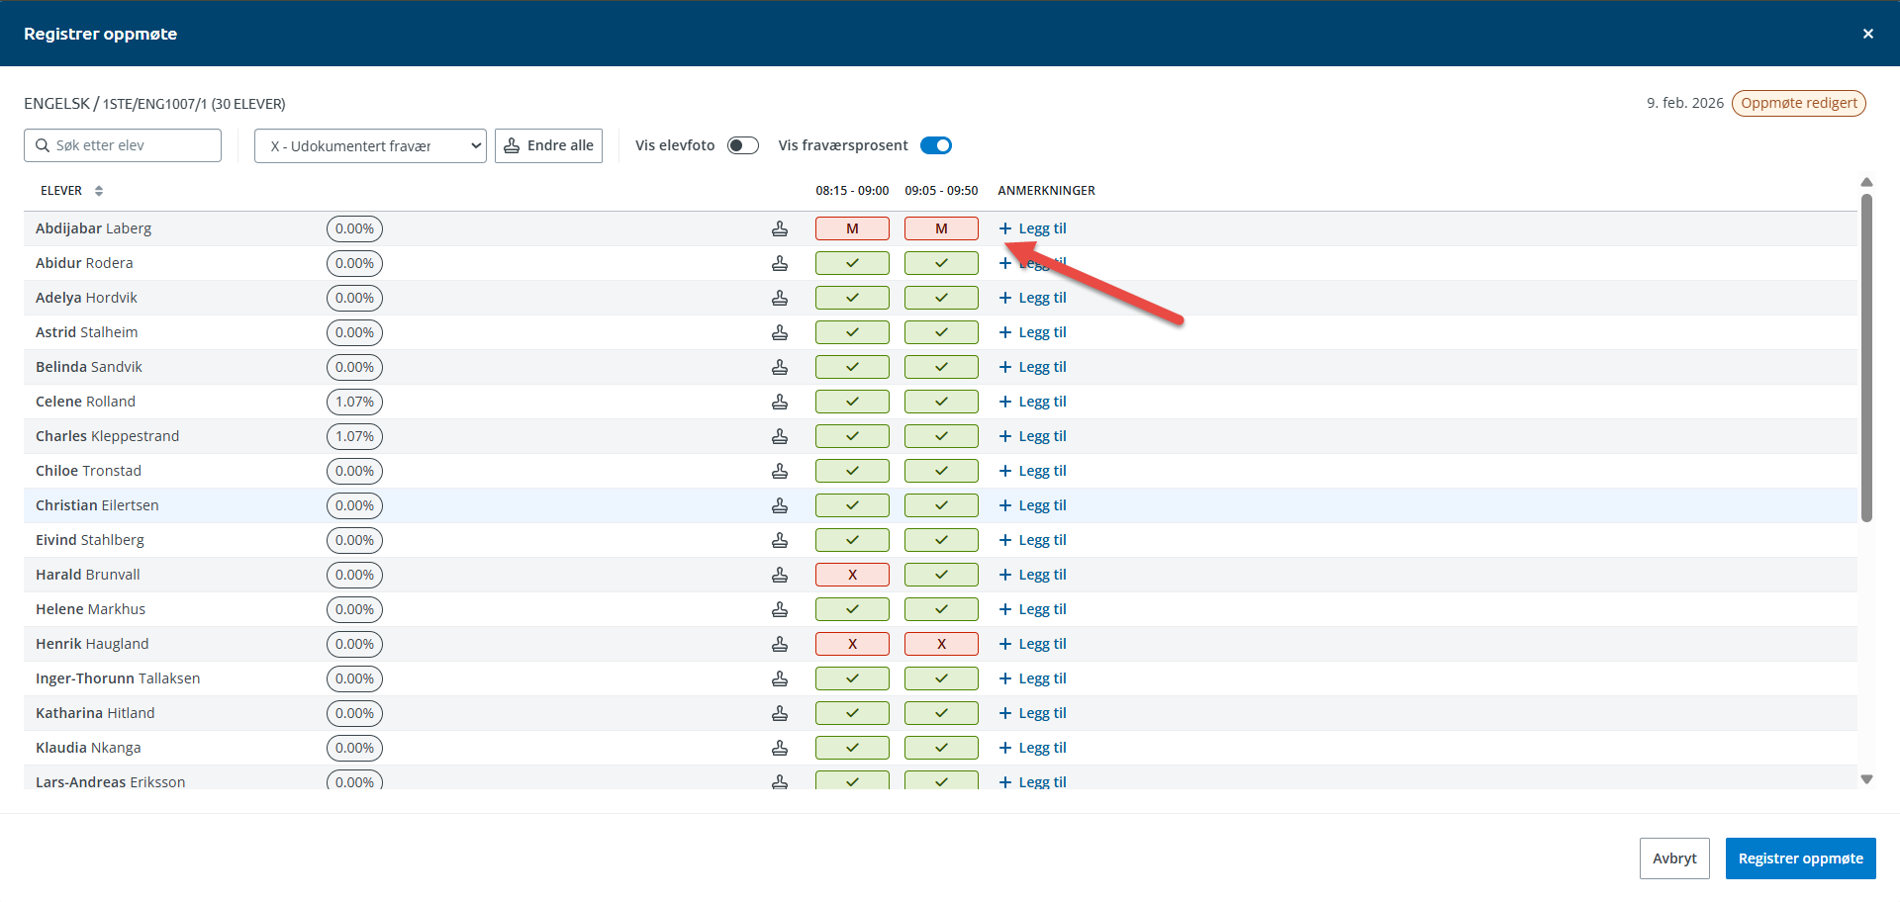
Task: Click the stamp icon for Eivind Stahlberg
Action: pyautogui.click(x=780, y=540)
